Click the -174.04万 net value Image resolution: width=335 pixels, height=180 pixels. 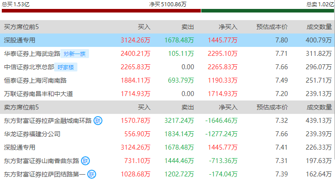pyautogui.click(x=223, y=174)
